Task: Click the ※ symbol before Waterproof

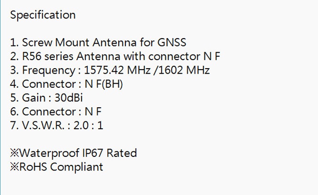Action: [14, 153]
